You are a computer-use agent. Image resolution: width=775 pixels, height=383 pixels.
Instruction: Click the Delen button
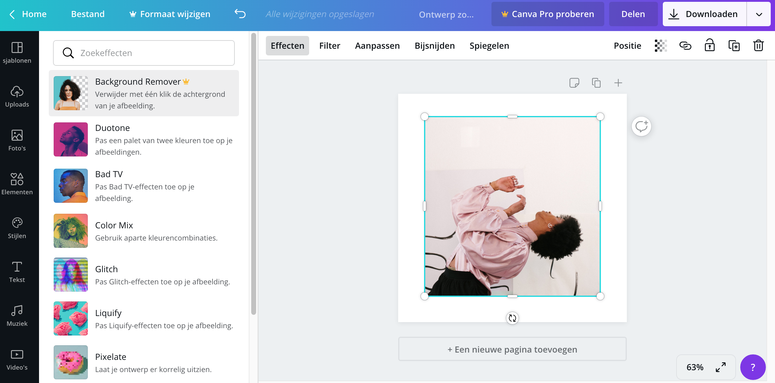(x=633, y=14)
